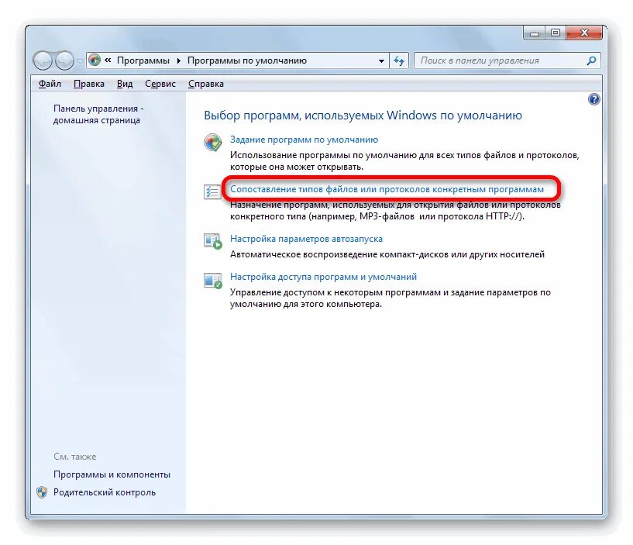Click the double chevron in the address bar
Image resolution: width=633 pixels, height=545 pixels.
(108, 60)
